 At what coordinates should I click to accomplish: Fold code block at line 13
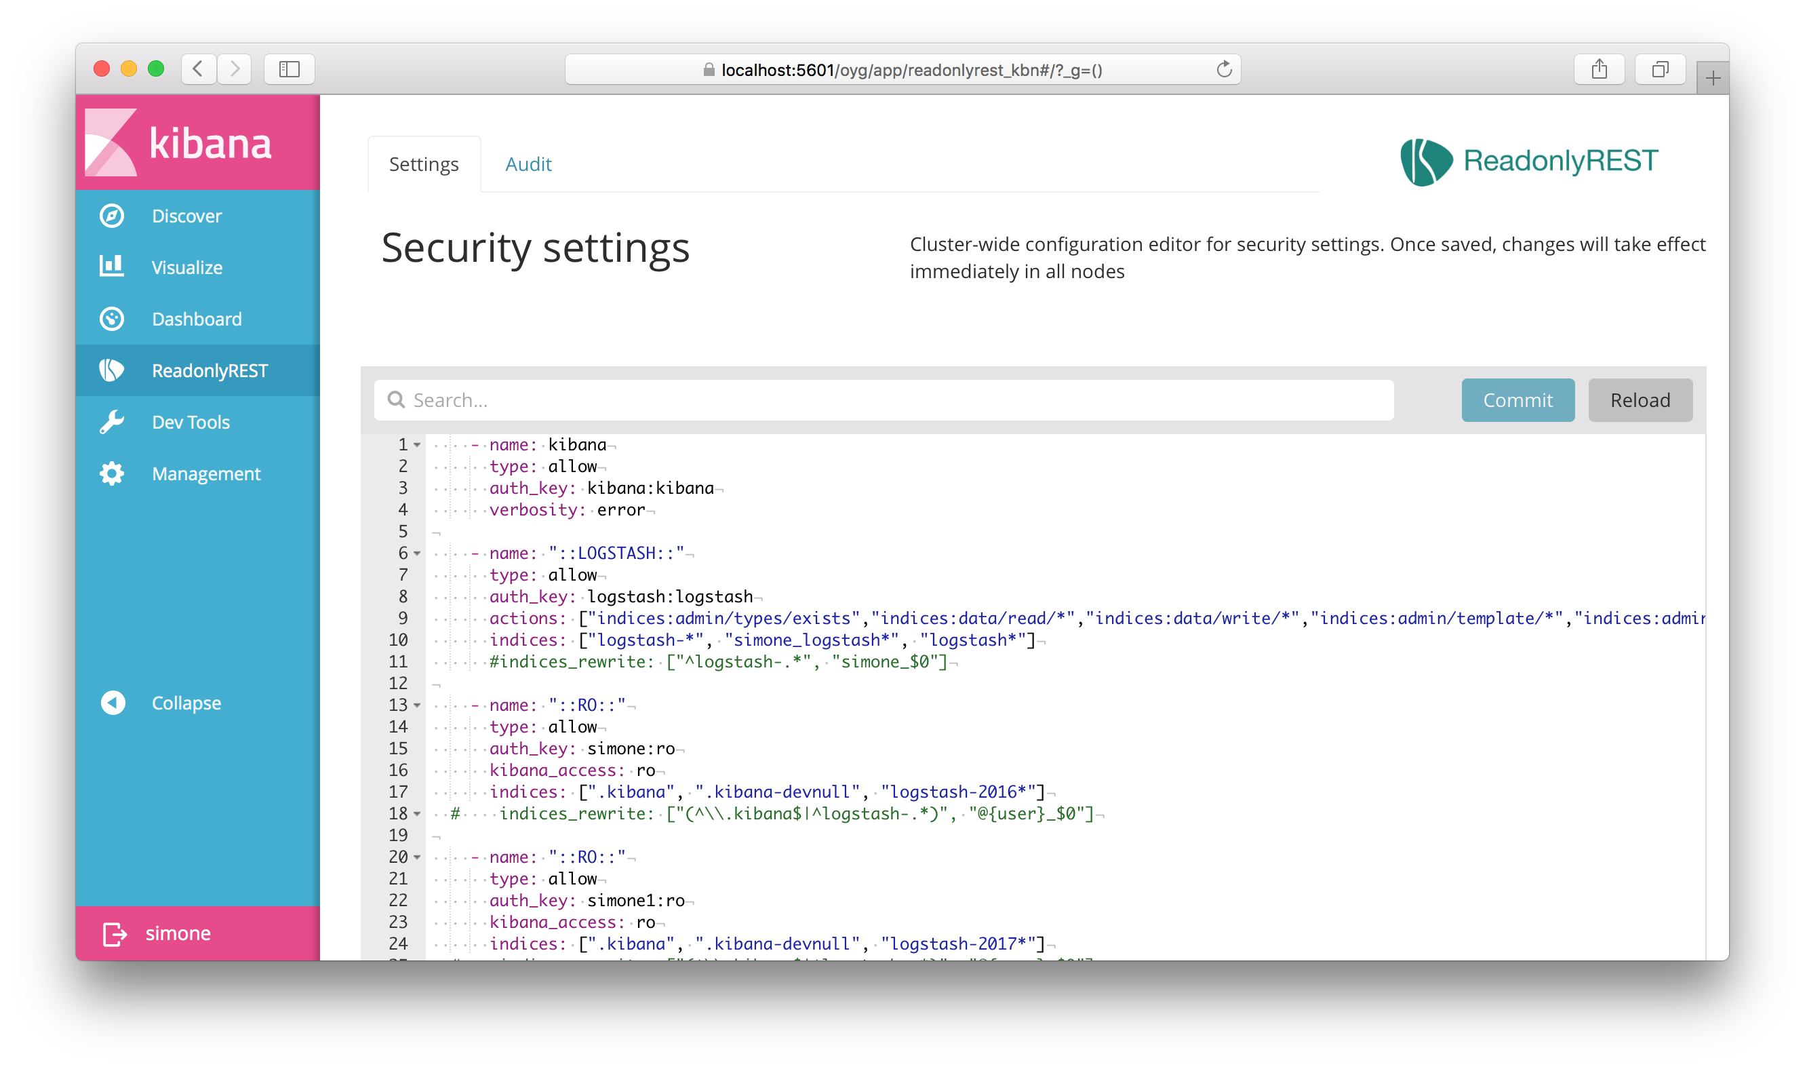(x=418, y=706)
